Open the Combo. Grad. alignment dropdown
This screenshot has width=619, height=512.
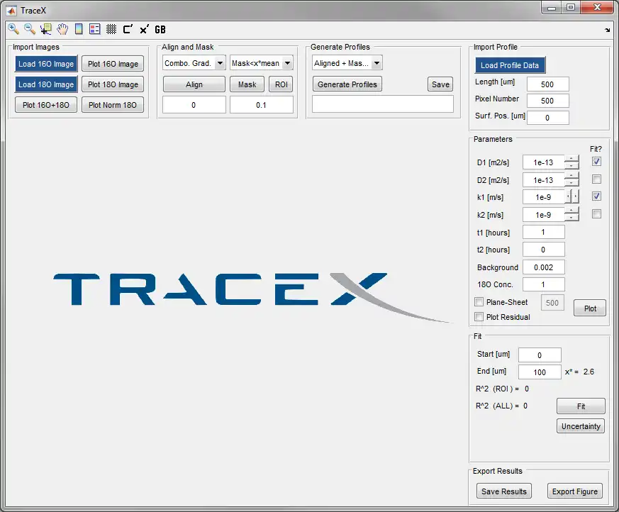194,63
